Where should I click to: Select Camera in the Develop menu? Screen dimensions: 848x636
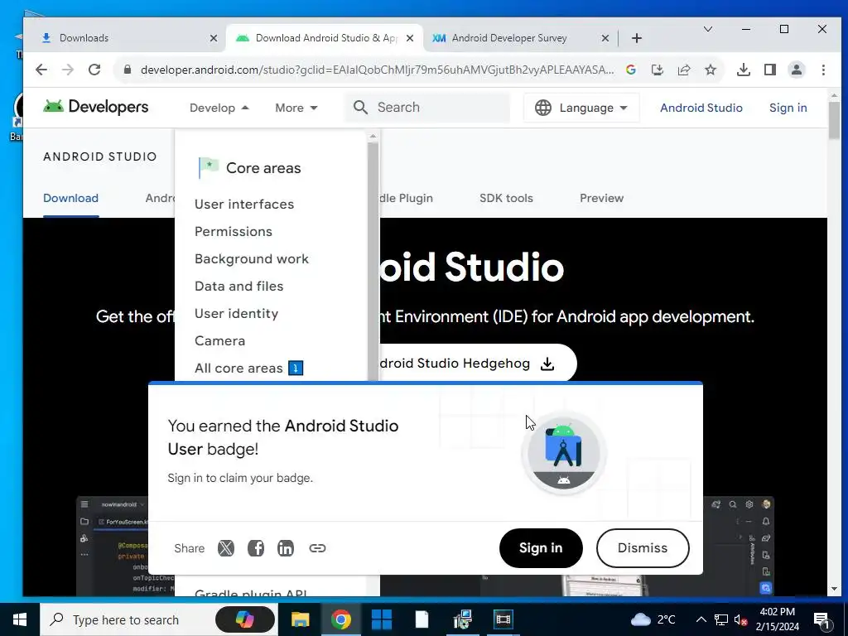(x=219, y=340)
